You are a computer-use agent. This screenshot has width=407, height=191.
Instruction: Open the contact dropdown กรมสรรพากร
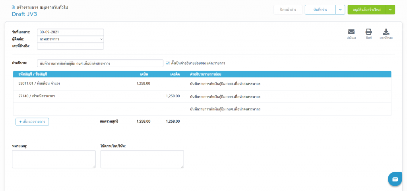[70, 39]
